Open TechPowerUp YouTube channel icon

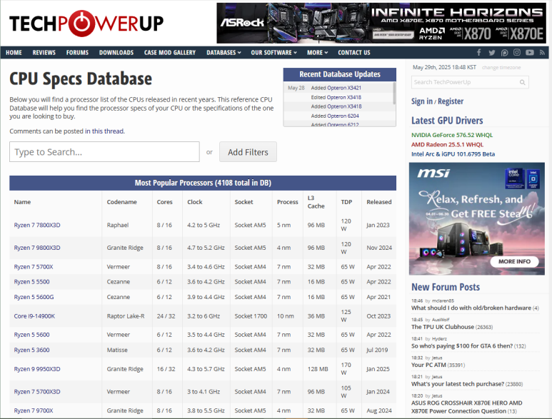pyautogui.click(x=529, y=52)
